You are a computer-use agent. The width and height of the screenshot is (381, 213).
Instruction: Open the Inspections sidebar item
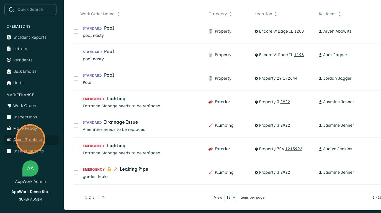[25, 117]
